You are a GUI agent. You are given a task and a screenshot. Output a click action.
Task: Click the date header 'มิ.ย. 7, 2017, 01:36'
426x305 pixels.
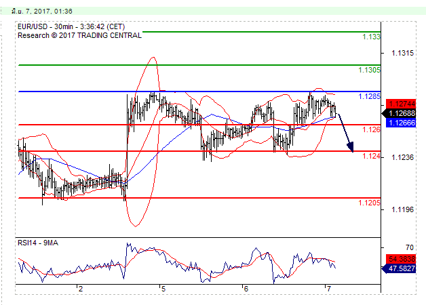pyautogui.click(x=42, y=11)
